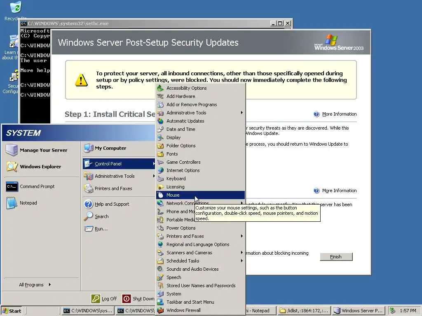Click the Keyboard icon
Viewport: 422px width, 316px height.
coord(160,179)
